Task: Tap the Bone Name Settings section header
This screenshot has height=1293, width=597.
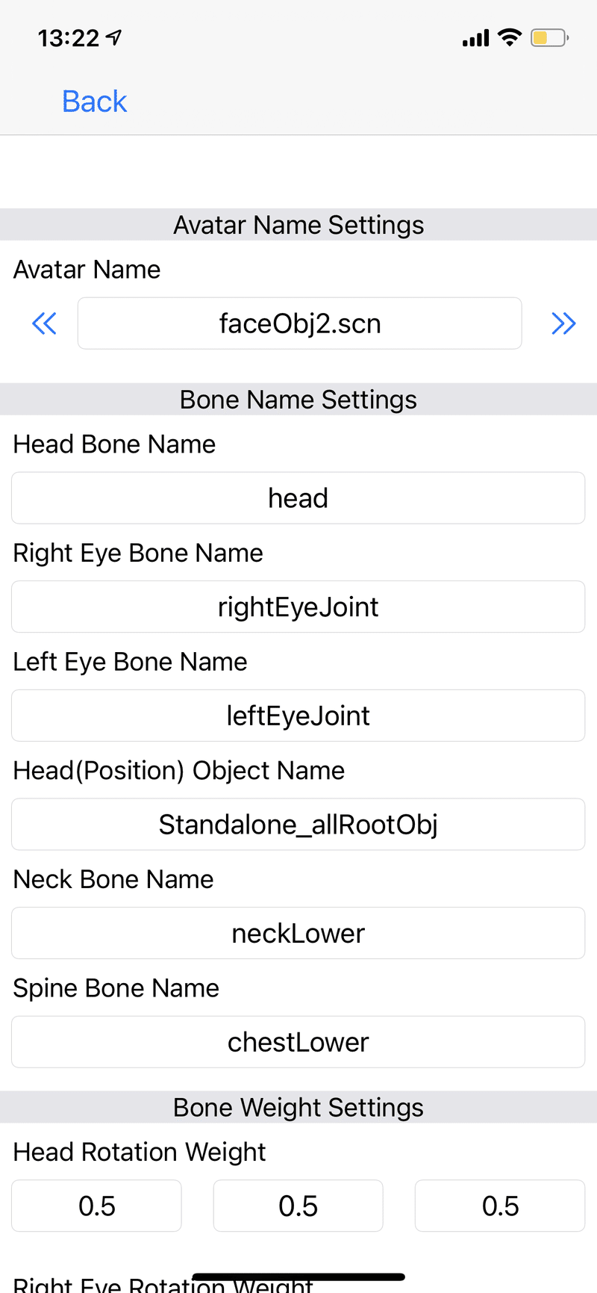Action: (298, 400)
